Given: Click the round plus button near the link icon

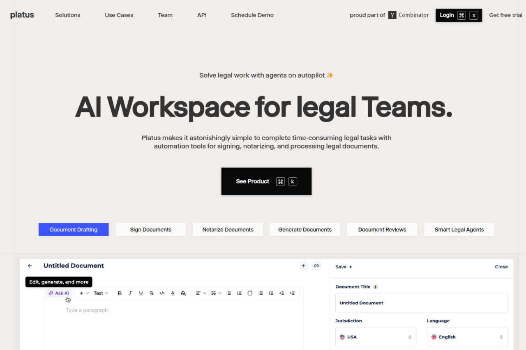Looking at the screenshot, I should [303, 266].
